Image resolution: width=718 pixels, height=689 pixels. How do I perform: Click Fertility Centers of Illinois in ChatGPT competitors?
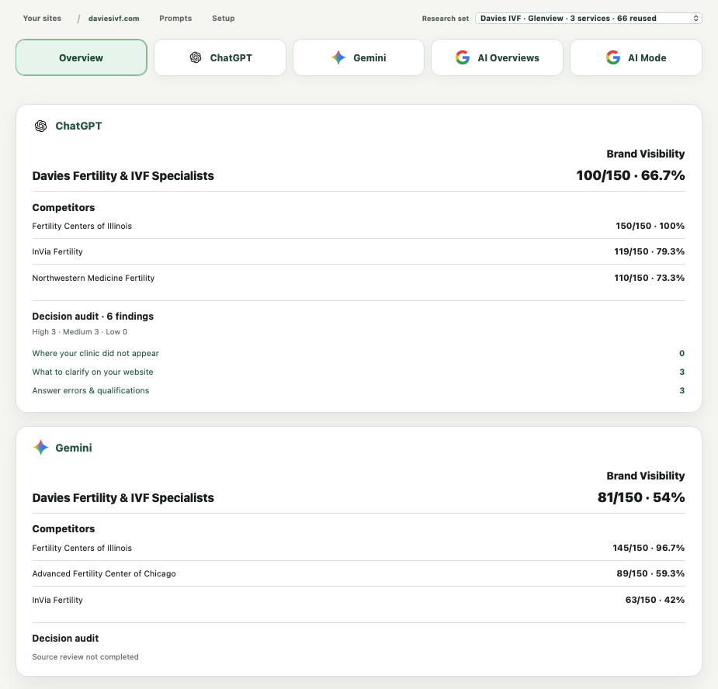tap(82, 226)
